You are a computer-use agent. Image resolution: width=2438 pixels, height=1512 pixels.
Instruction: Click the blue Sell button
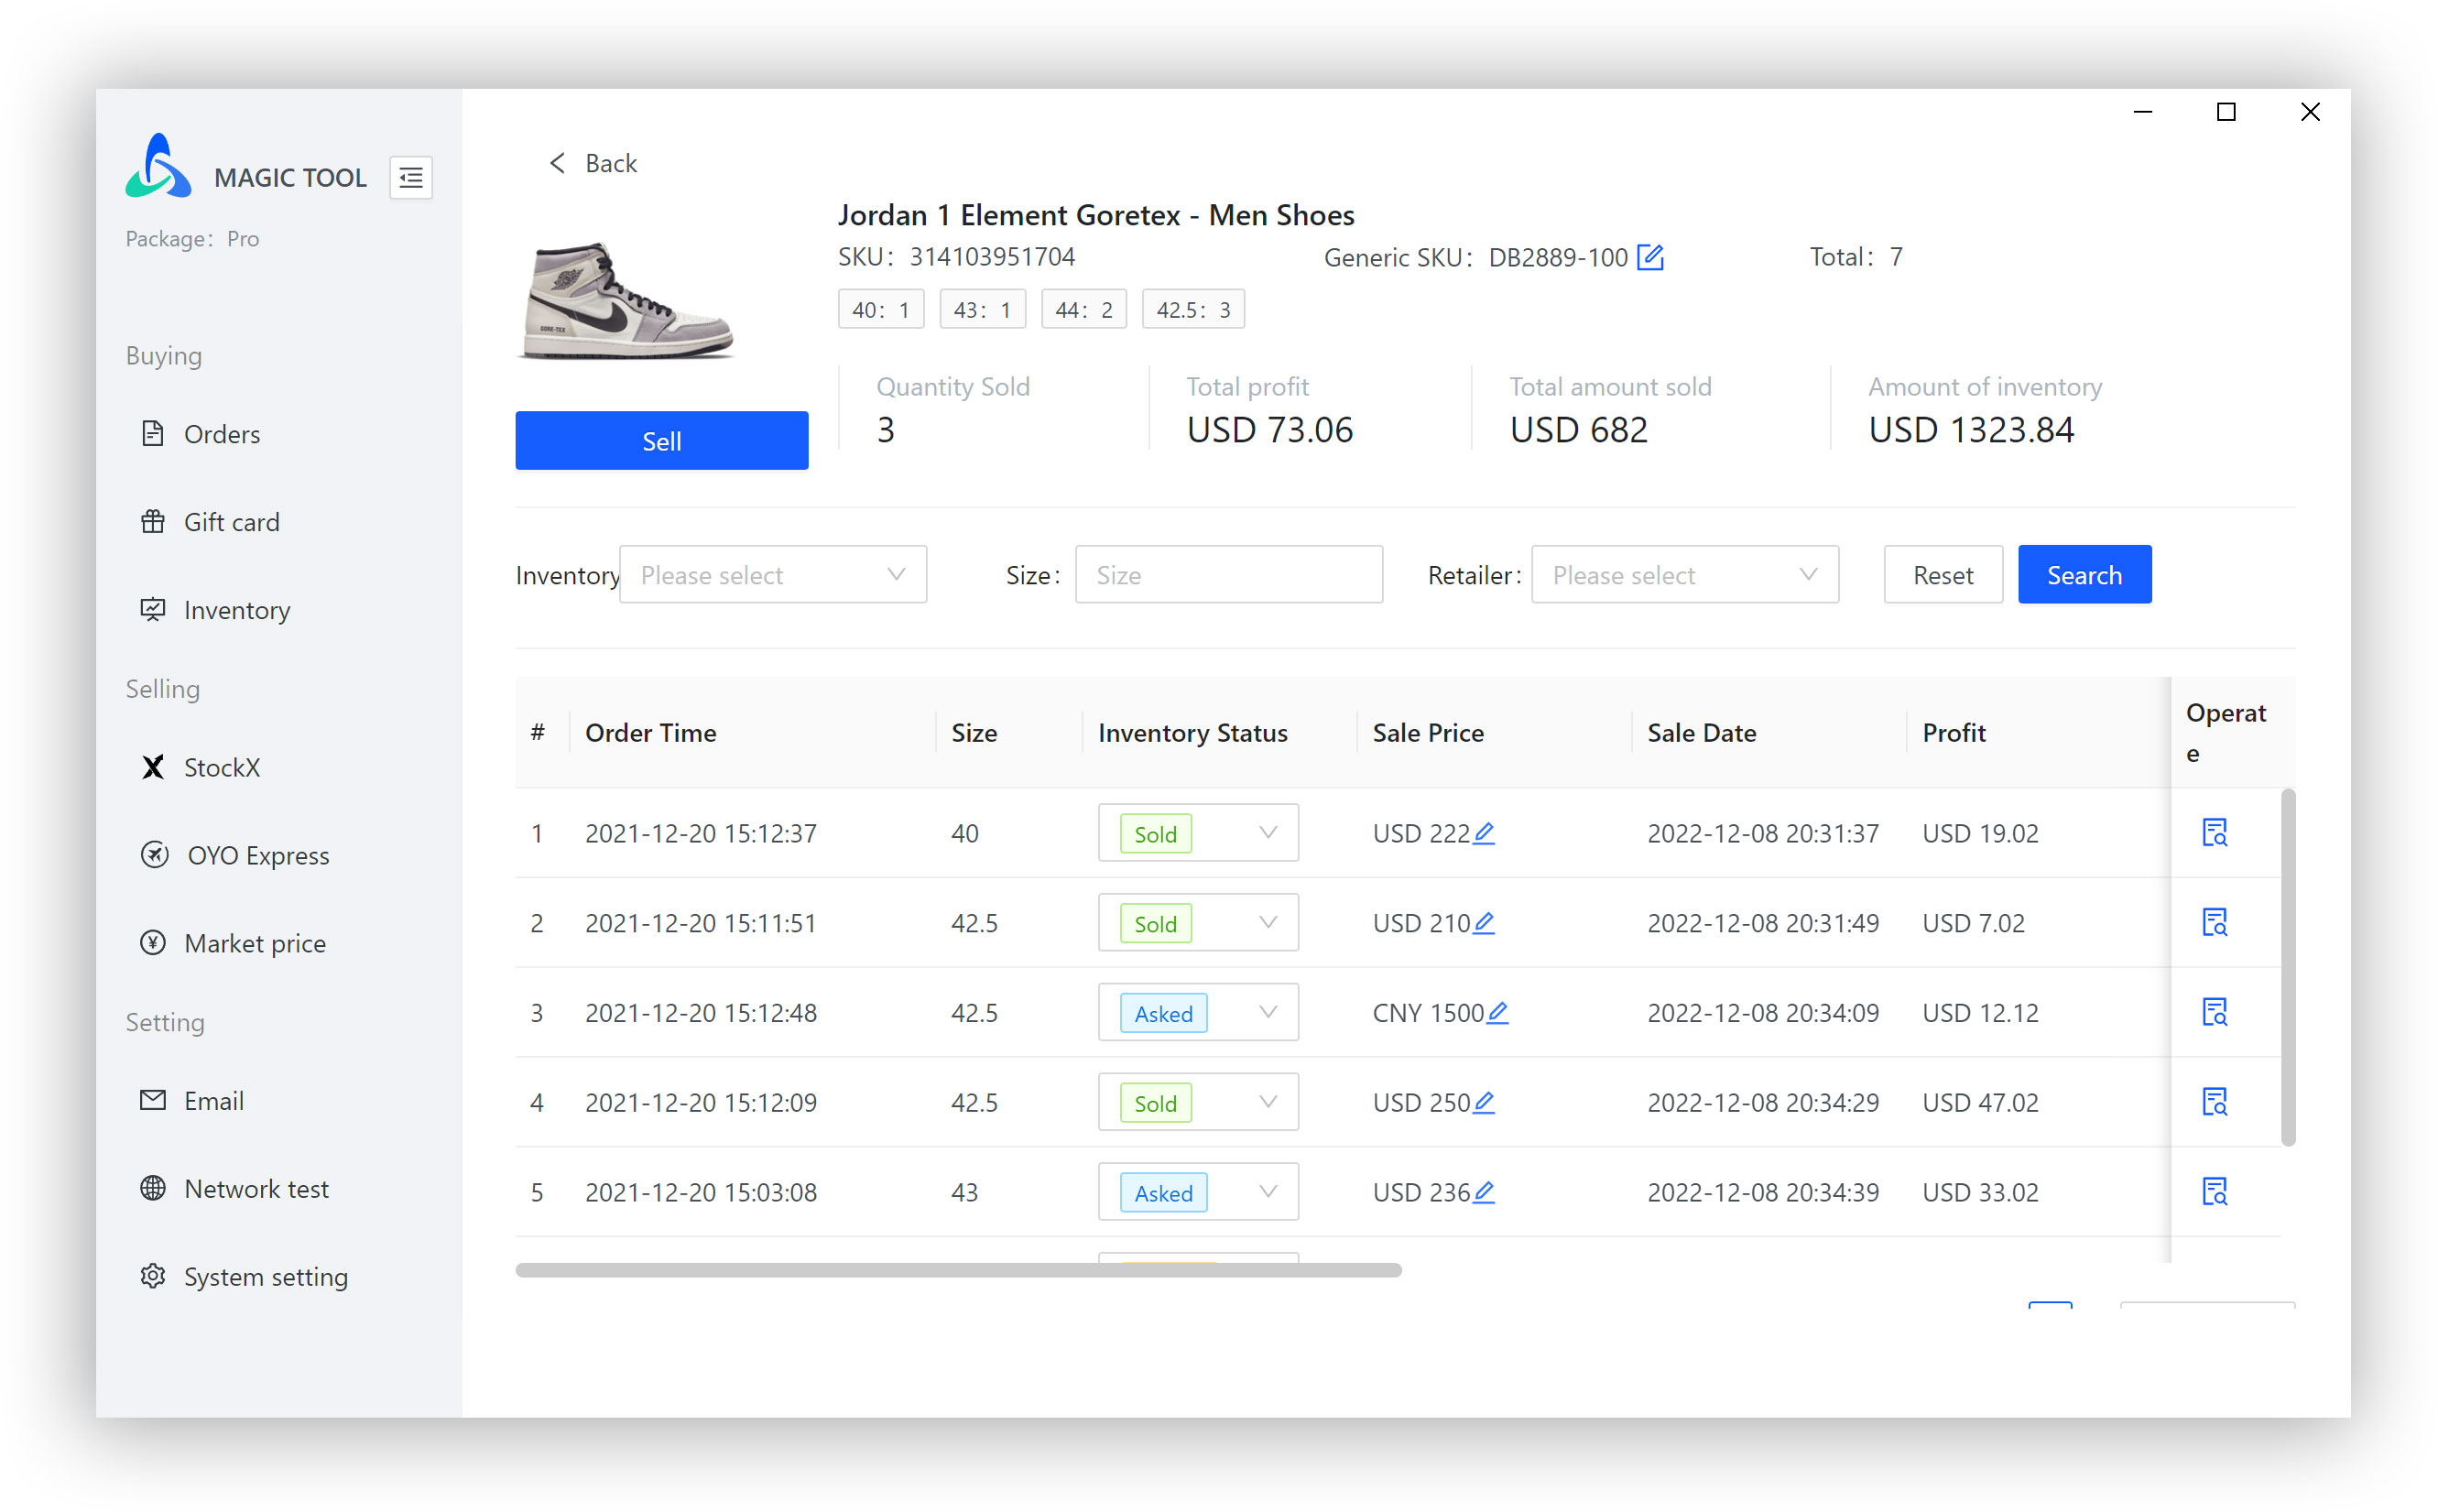(661, 441)
